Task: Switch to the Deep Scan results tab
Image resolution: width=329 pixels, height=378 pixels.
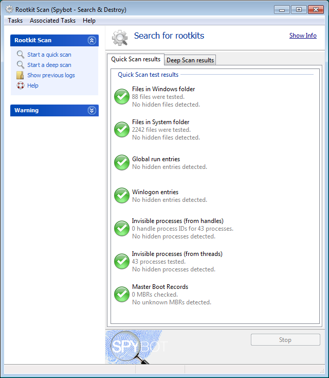Action: (x=190, y=60)
